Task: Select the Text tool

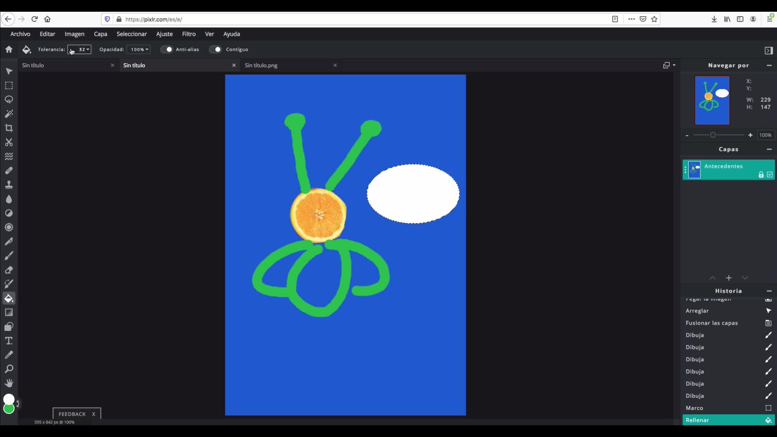Action: [9, 341]
